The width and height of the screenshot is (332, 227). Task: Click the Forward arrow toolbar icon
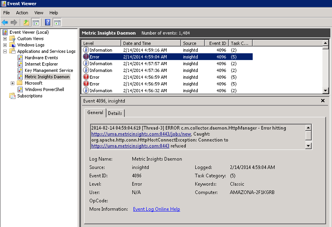(x=14, y=22)
